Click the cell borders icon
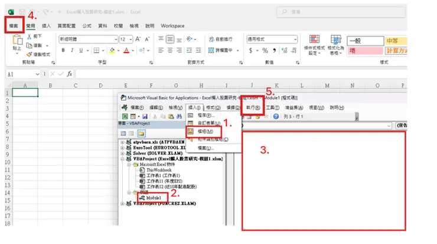437x244 pixels. [96, 50]
